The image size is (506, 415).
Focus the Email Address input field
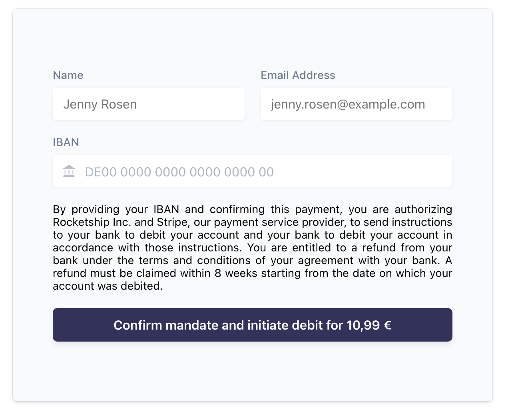click(356, 104)
